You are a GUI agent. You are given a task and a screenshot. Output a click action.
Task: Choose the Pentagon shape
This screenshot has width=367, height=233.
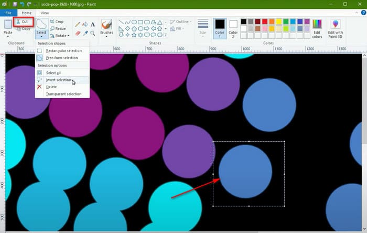[x=134, y=28]
